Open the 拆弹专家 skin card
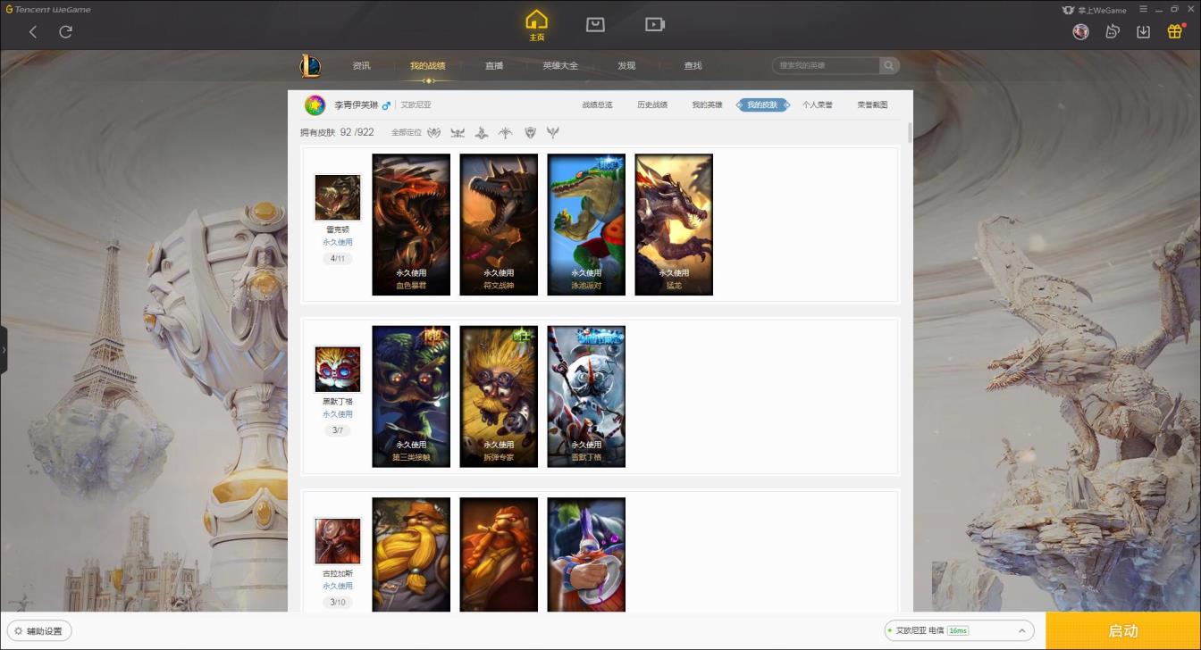The image size is (1201, 650). click(499, 396)
